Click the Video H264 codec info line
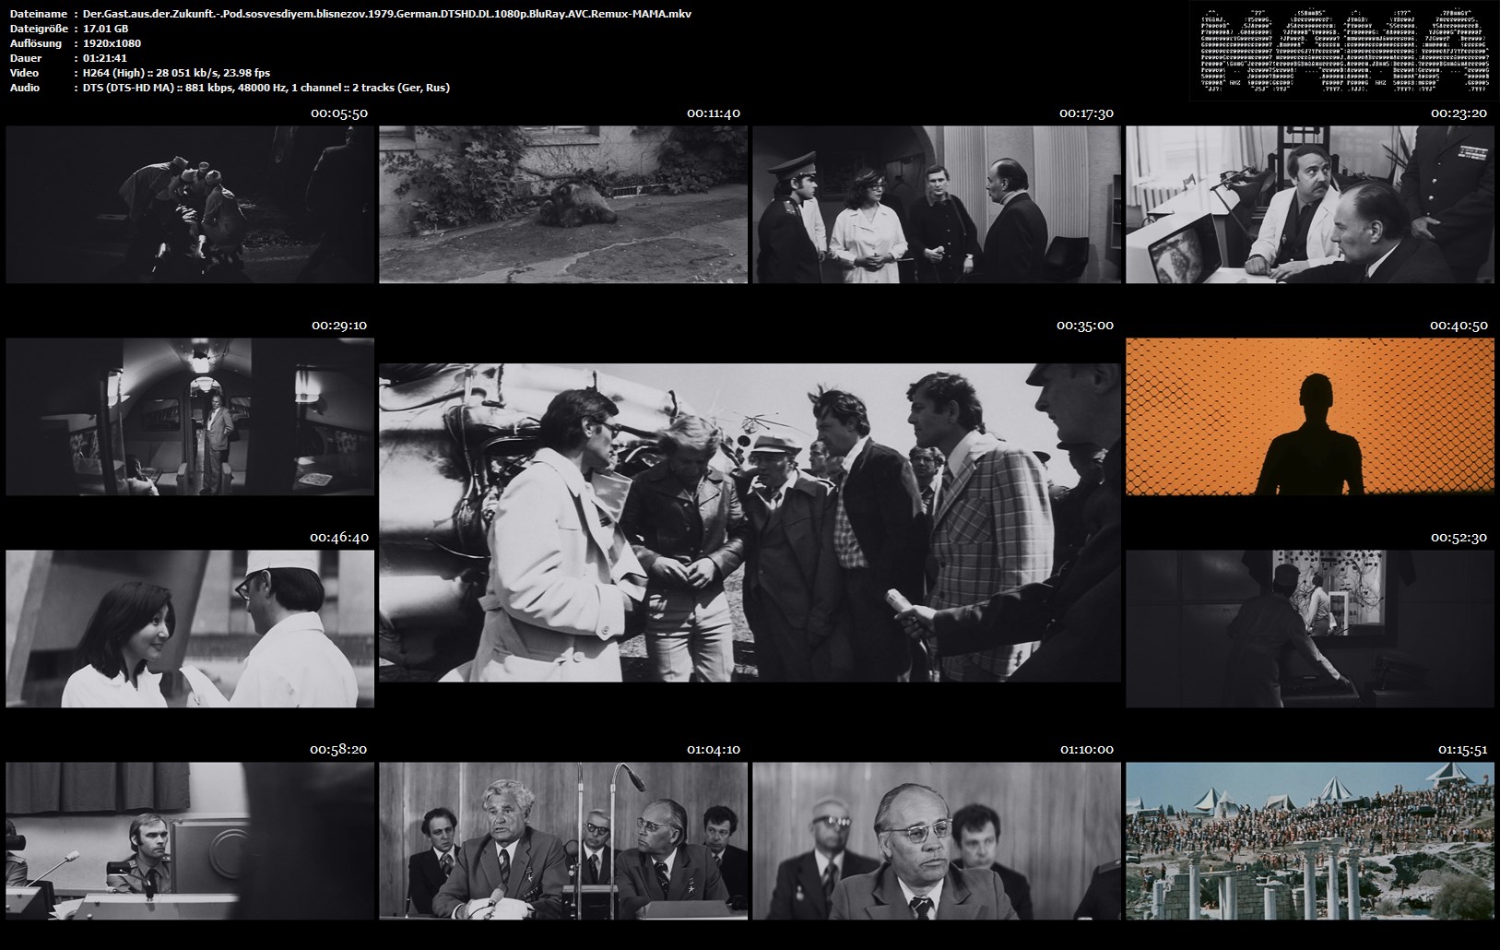Viewport: 1500px width, 950px height. click(x=176, y=73)
